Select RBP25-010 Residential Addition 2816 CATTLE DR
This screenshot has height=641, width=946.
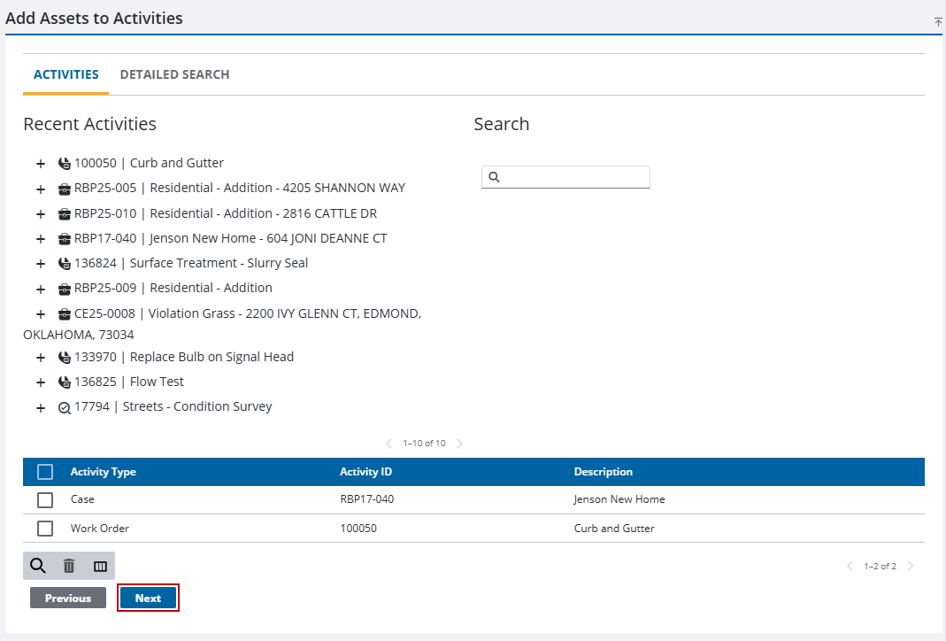[x=226, y=213]
